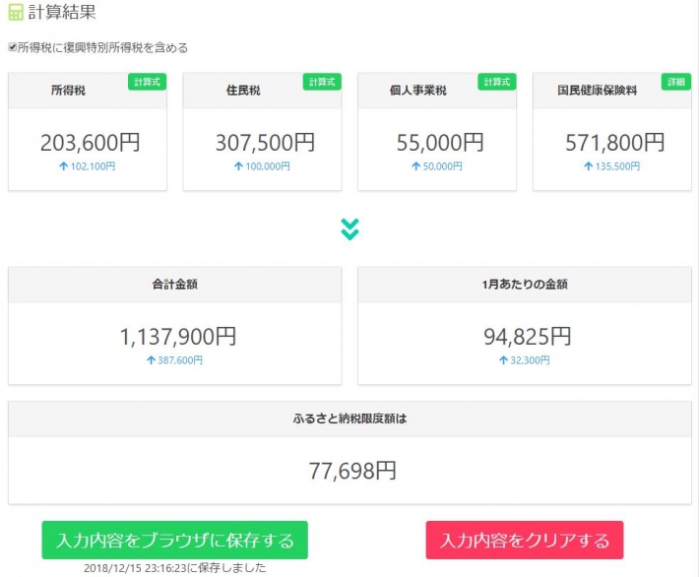Click the 合計金額 heading
Image resolution: width=699 pixels, height=577 pixels.
click(175, 285)
